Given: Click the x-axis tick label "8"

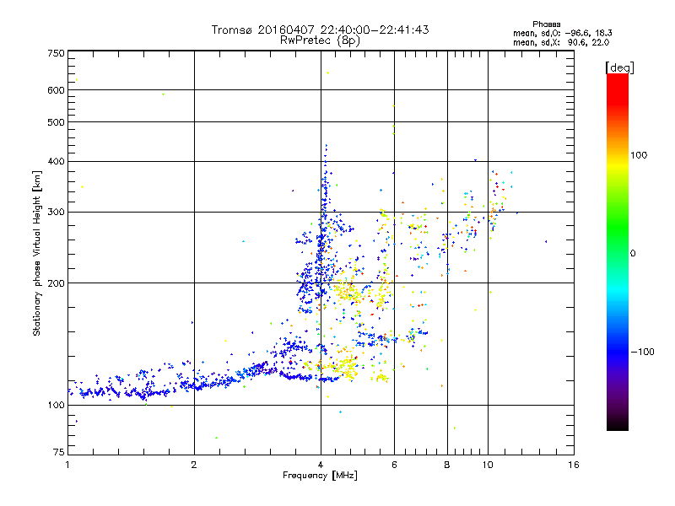Looking at the screenshot, I should [447, 466].
